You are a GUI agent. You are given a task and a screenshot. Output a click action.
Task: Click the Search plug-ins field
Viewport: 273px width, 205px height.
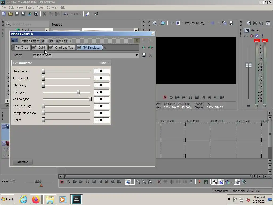coord(27,24)
